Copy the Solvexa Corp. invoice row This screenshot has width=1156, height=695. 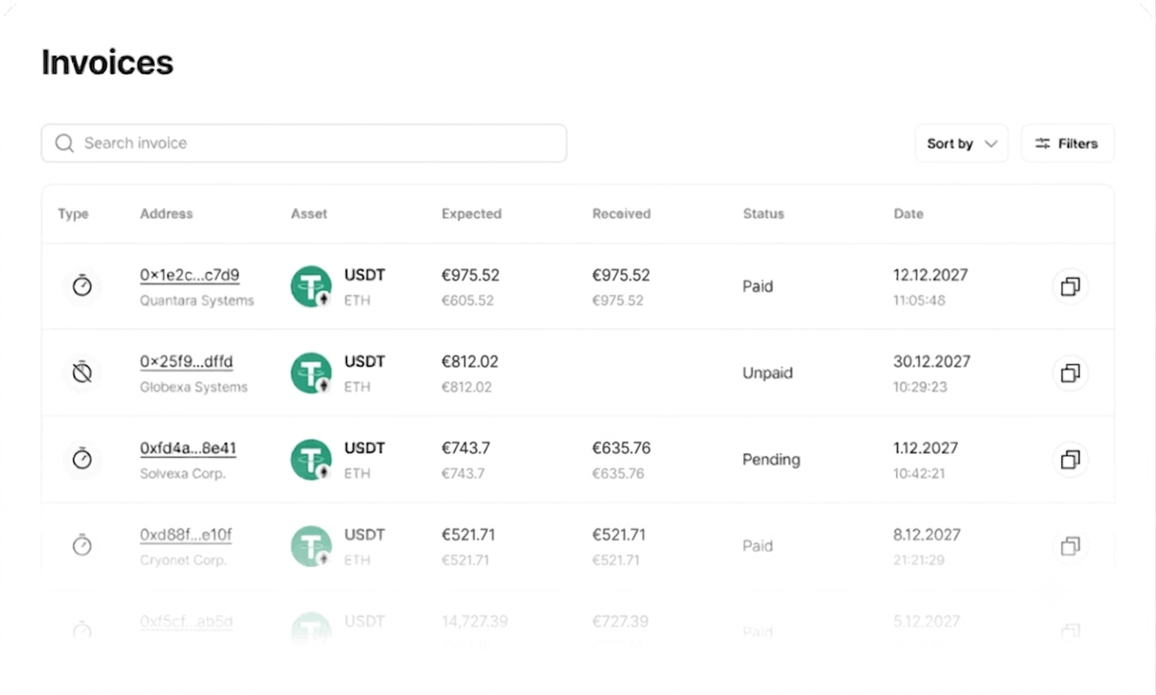click(1070, 459)
